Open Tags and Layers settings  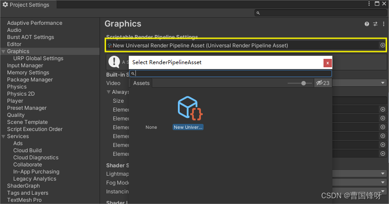click(27, 193)
